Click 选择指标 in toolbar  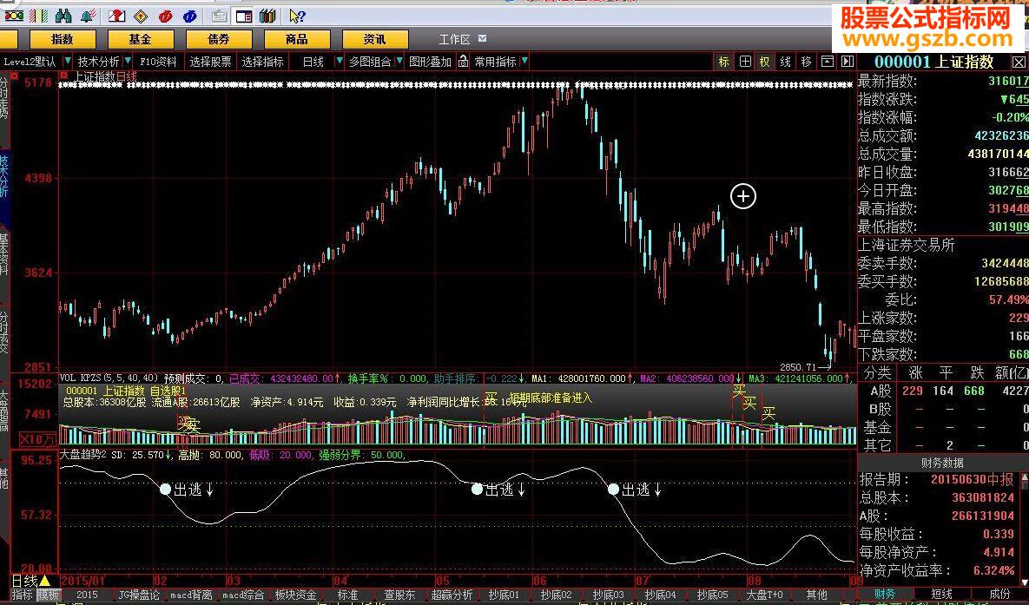tap(262, 61)
